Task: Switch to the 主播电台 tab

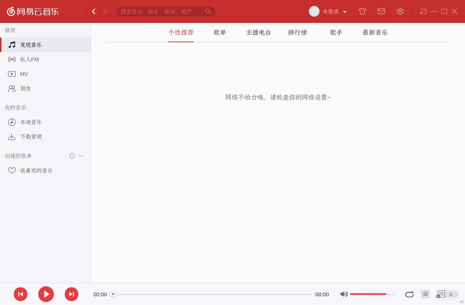Action: (x=259, y=32)
